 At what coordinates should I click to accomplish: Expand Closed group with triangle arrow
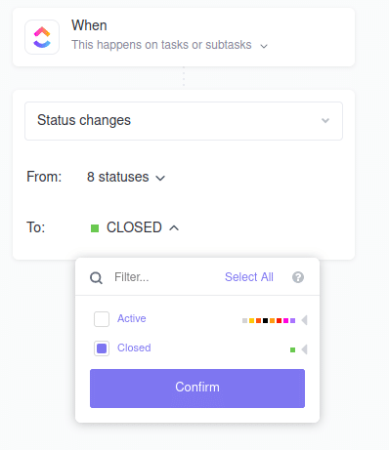coord(305,349)
